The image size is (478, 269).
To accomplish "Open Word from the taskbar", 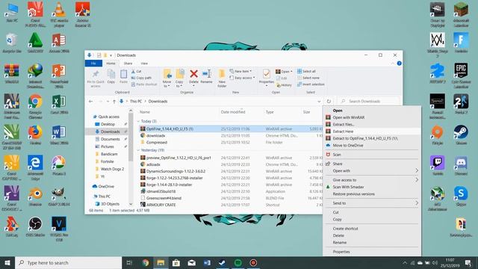I will [x=207, y=262].
